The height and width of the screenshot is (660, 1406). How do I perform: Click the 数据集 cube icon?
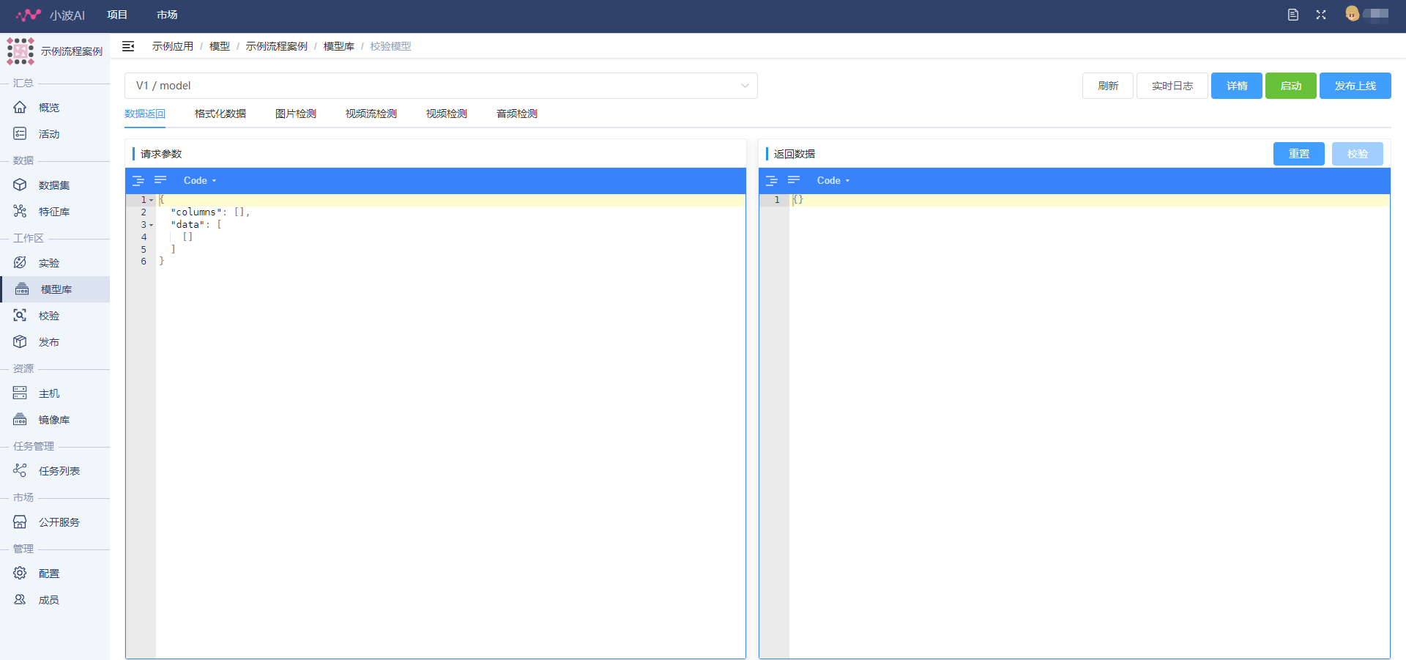(x=20, y=185)
